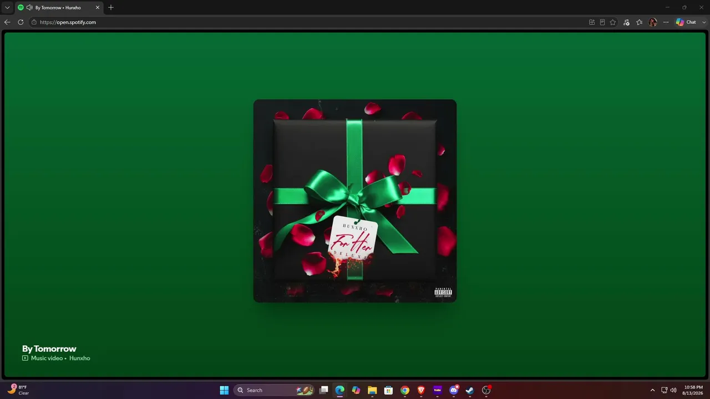Switch to Microsoft Edge on the taskbar
This screenshot has width=710, height=399.
click(x=340, y=390)
